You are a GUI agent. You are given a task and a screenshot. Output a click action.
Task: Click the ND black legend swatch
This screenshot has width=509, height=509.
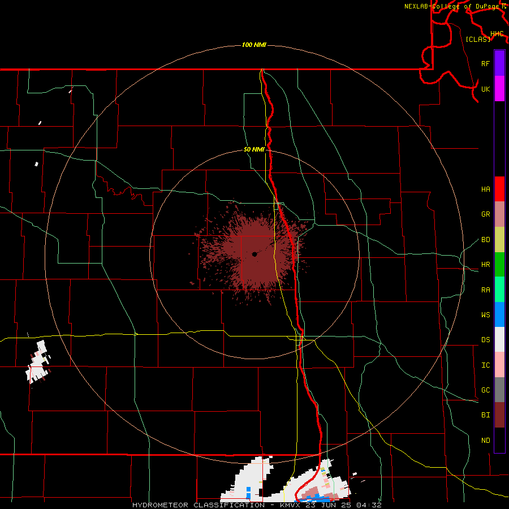coord(499,440)
